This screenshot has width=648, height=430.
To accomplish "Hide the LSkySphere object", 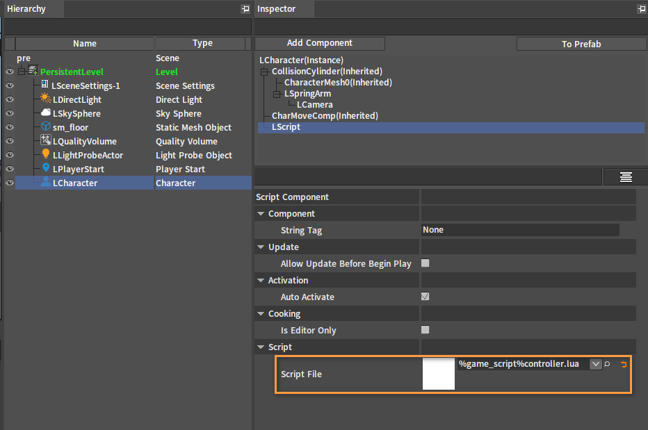I will 10,113.
